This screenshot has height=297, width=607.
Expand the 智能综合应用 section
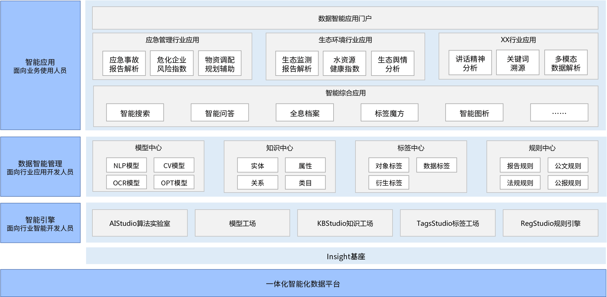345,93
